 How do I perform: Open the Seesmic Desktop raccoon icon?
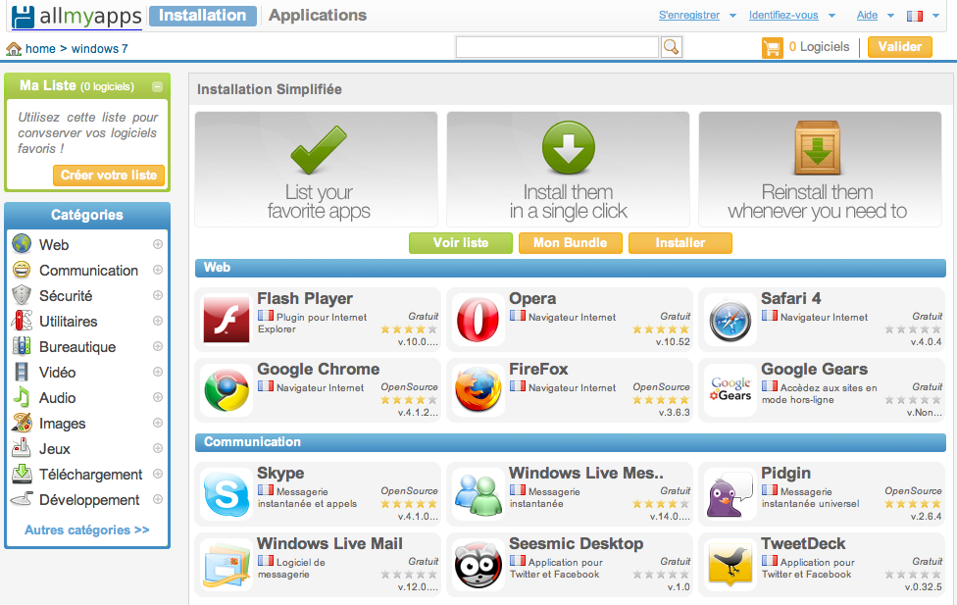pyautogui.click(x=478, y=565)
